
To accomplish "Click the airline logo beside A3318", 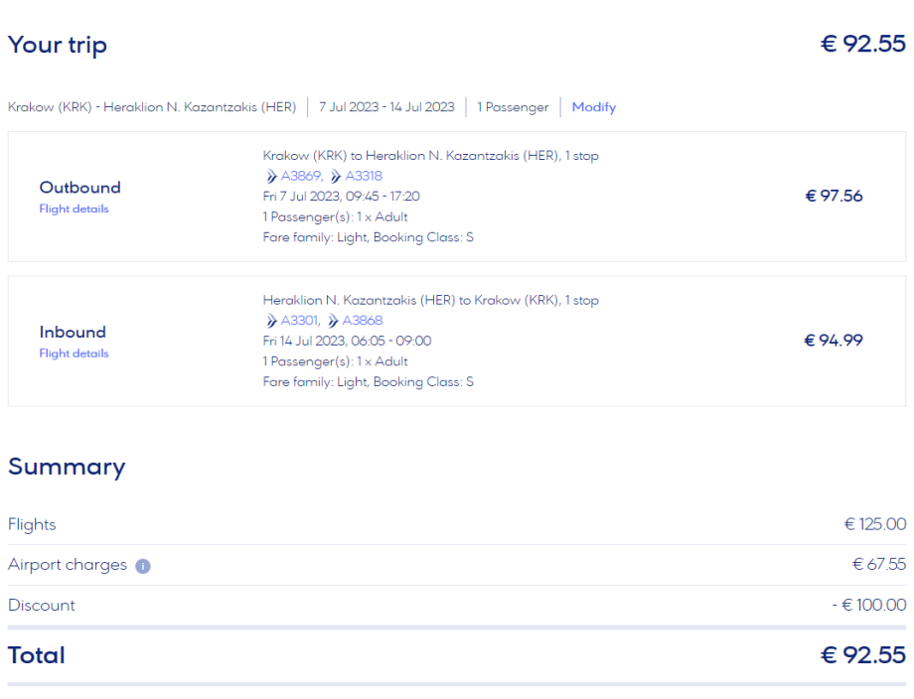I will (x=336, y=177).
